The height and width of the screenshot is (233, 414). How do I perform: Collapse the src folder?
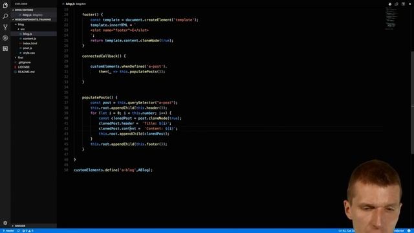tap(34, 29)
